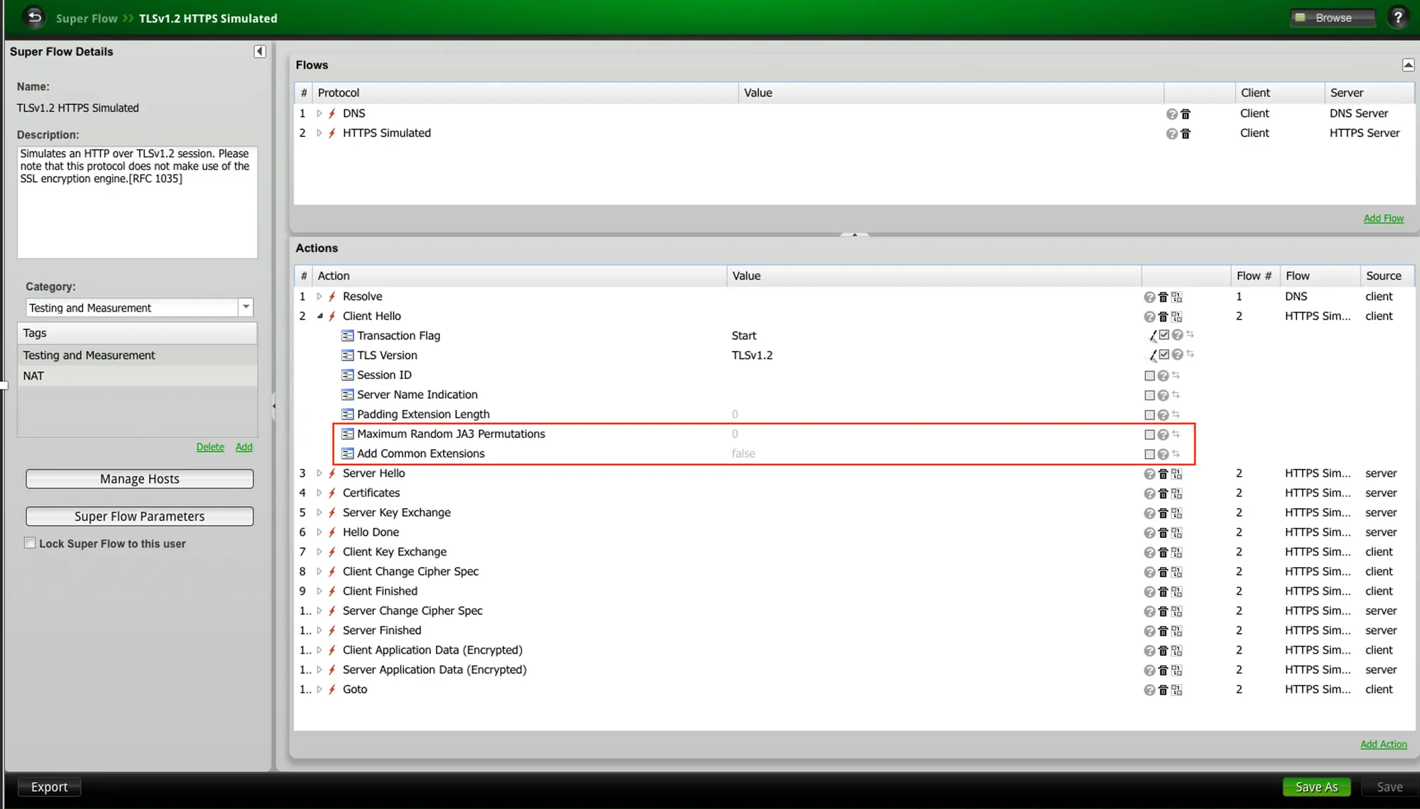Image resolution: width=1420 pixels, height=809 pixels.
Task: Click the settings icon for Certificates action
Action: pyautogui.click(x=1176, y=493)
